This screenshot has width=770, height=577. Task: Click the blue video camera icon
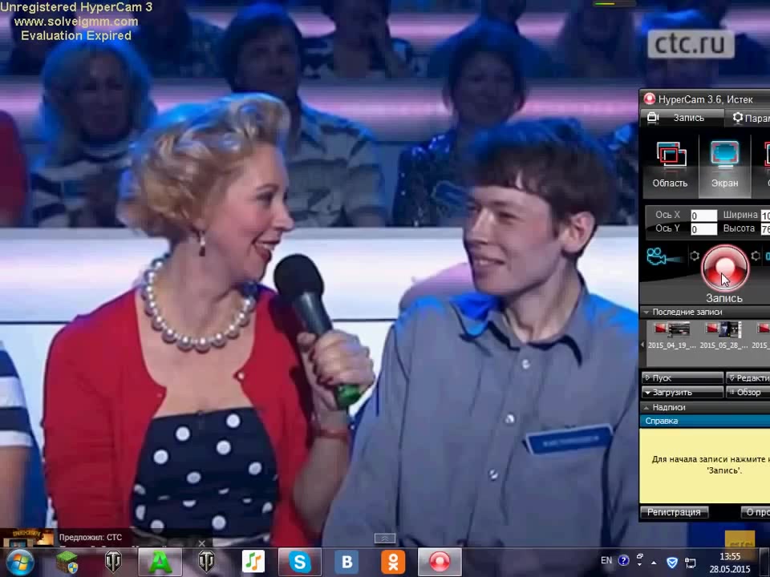coord(658,256)
